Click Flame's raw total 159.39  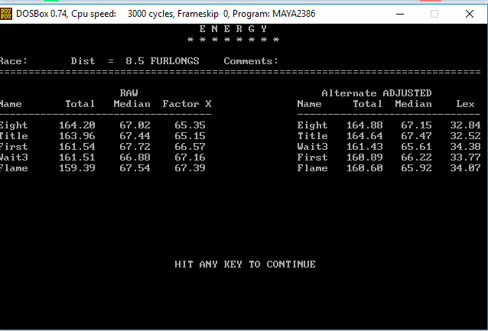[x=77, y=168]
